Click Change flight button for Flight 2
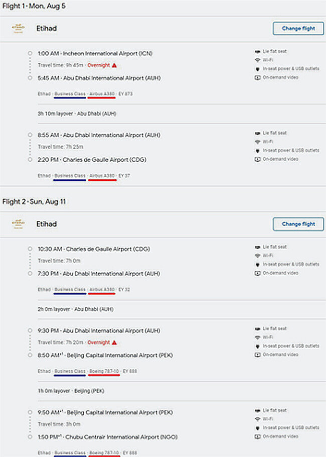 point(298,224)
